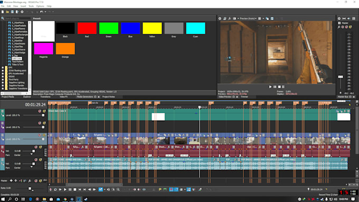359x202 pixels.
Task: Click the Master Bus volume fader
Action: point(341,76)
